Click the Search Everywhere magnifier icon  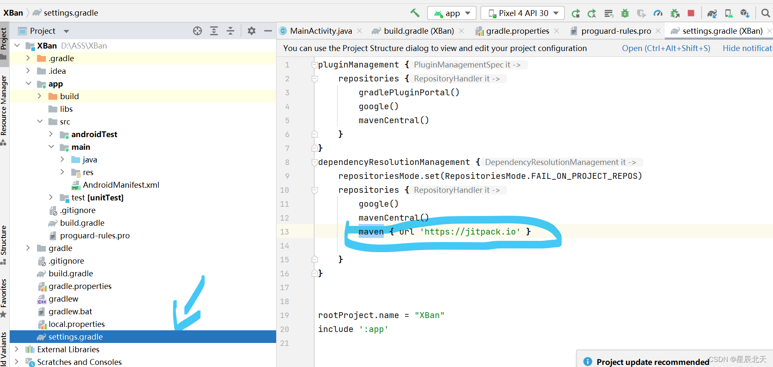pyautogui.click(x=765, y=13)
